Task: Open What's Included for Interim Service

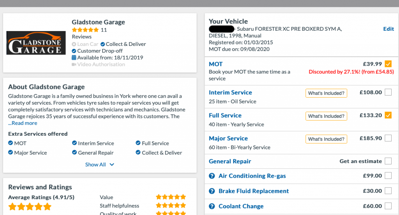Action: click(326, 93)
